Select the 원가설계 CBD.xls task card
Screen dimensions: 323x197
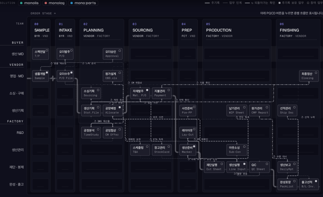pos(113,76)
